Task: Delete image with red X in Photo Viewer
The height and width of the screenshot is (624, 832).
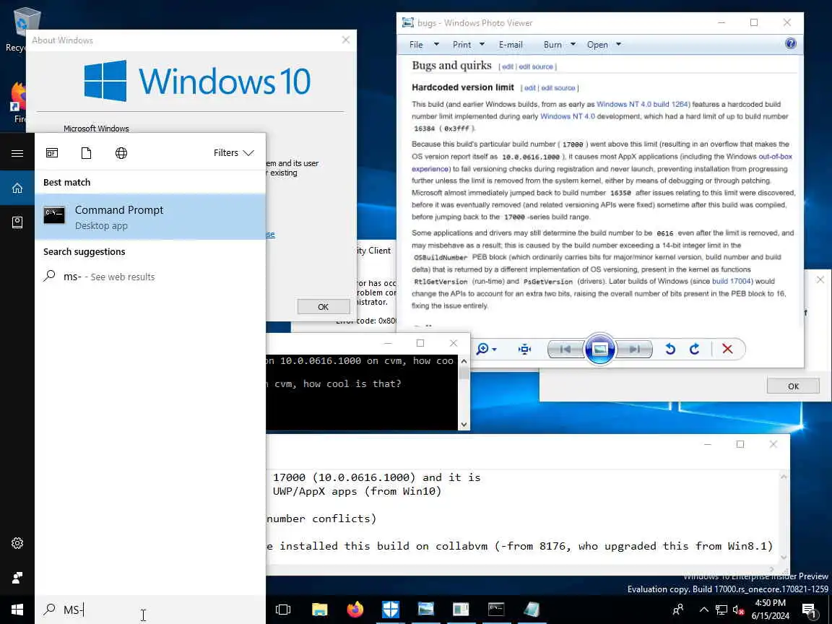Action: click(x=727, y=349)
